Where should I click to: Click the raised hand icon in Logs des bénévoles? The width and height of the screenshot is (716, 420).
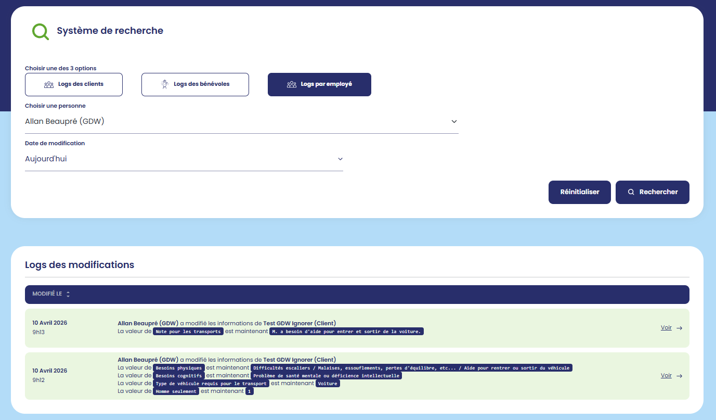(x=165, y=84)
